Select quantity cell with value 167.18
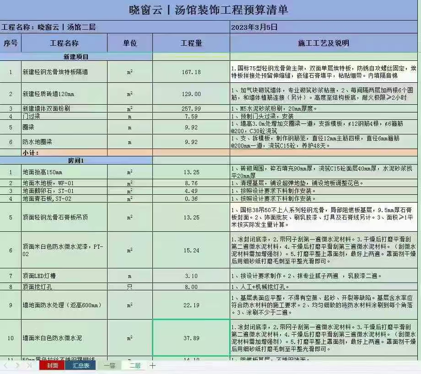Screen dimensions: 421x374 191,72
